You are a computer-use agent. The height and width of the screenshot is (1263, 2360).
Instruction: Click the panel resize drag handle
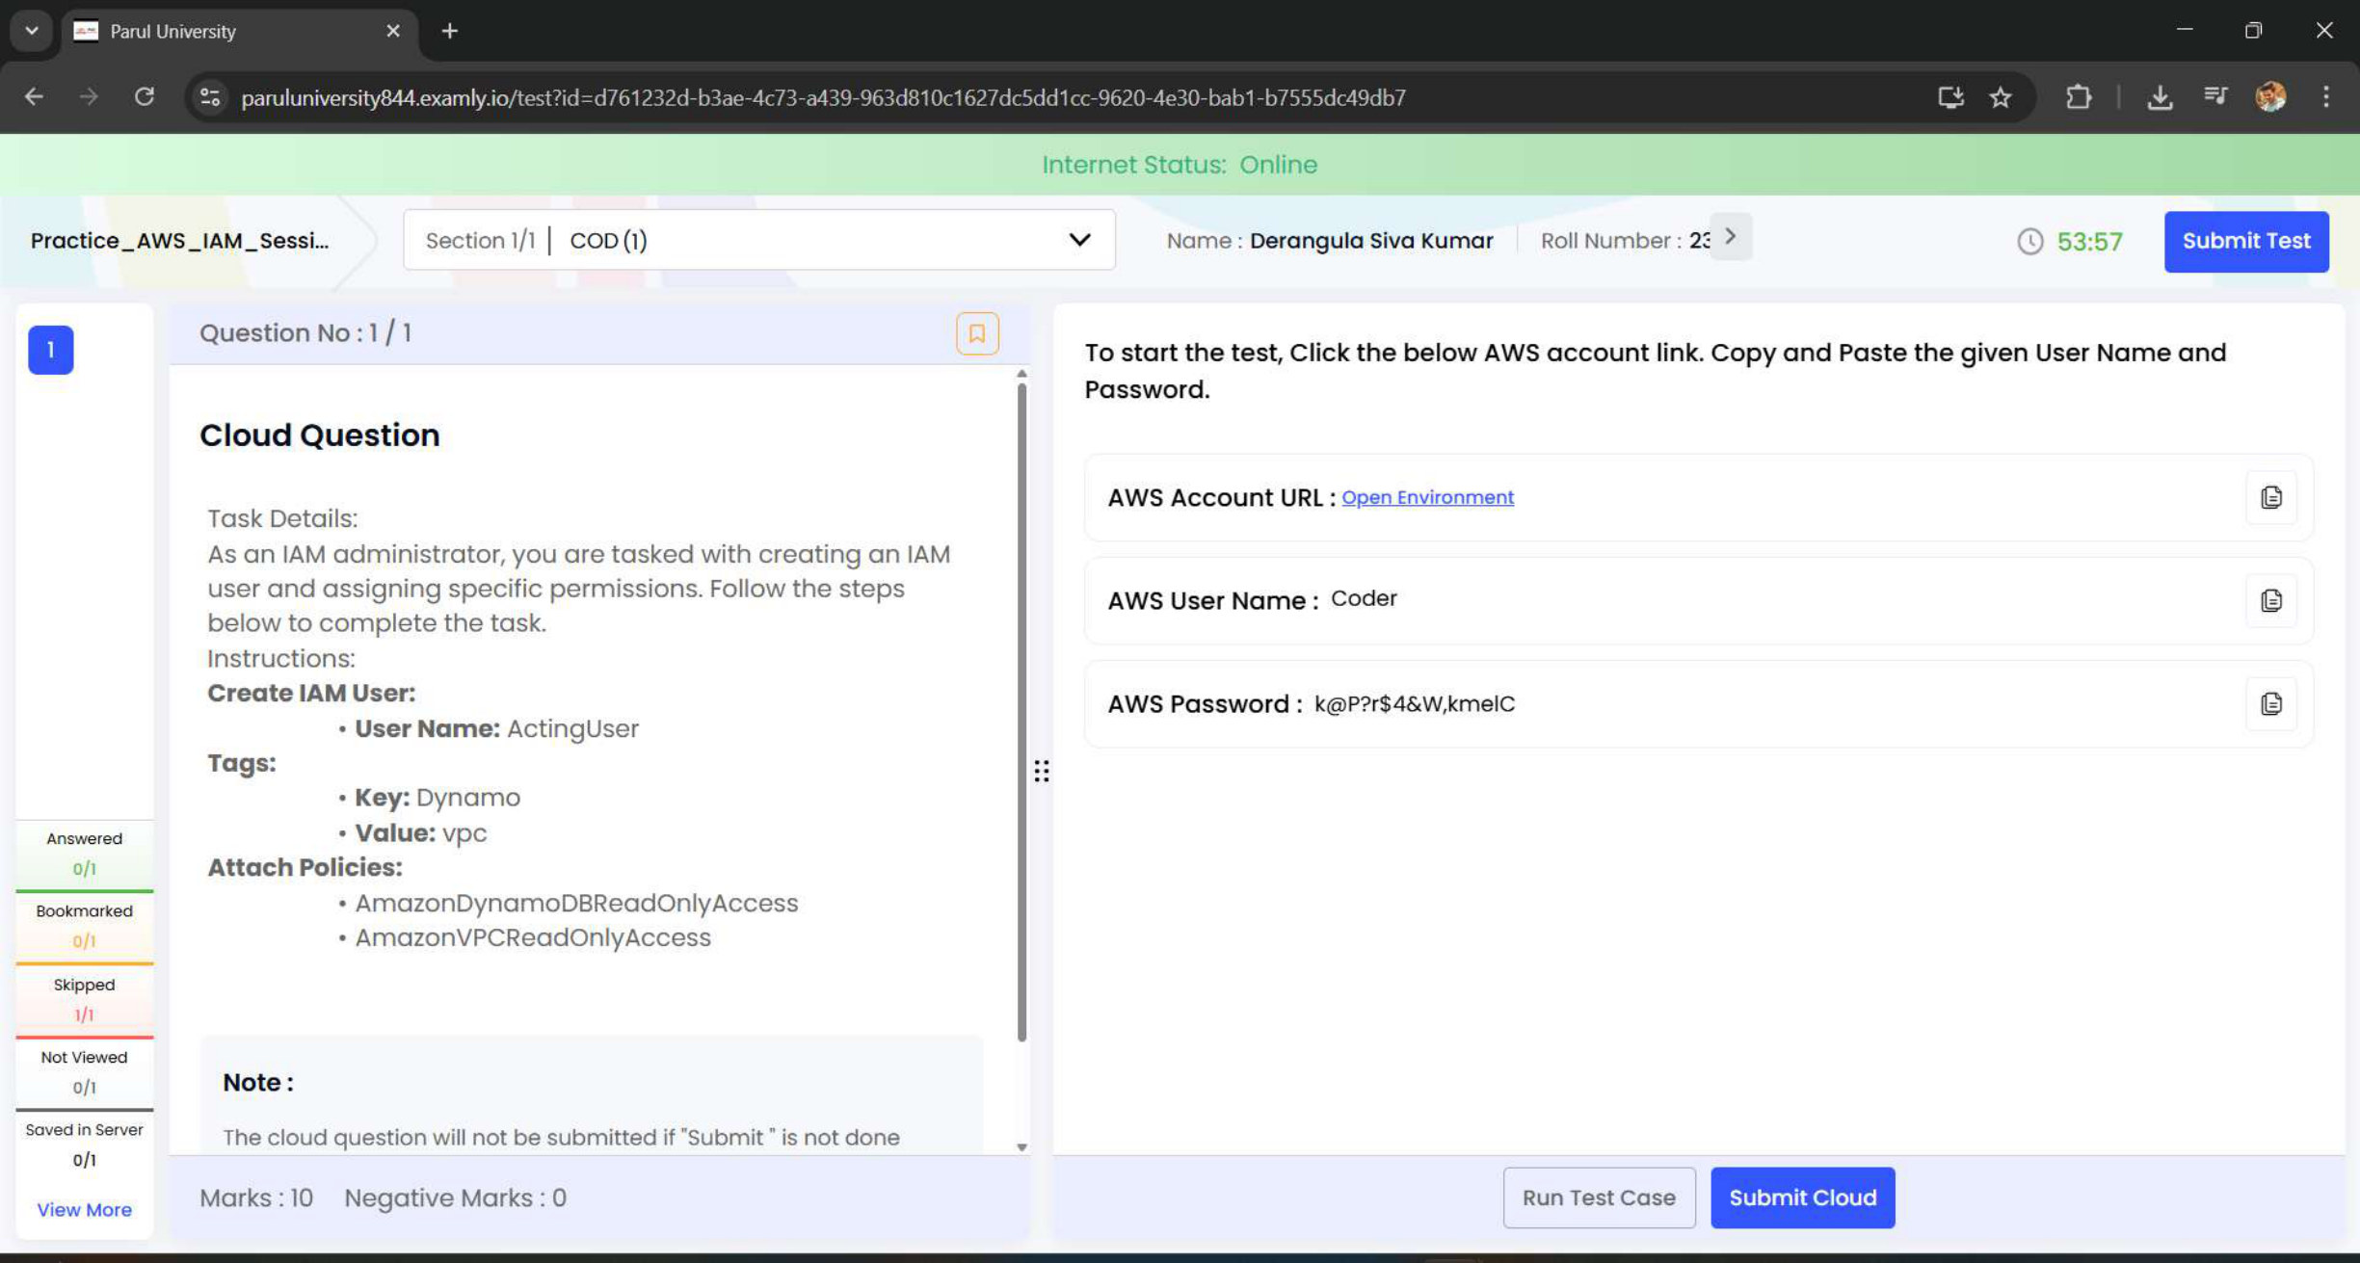(1042, 771)
